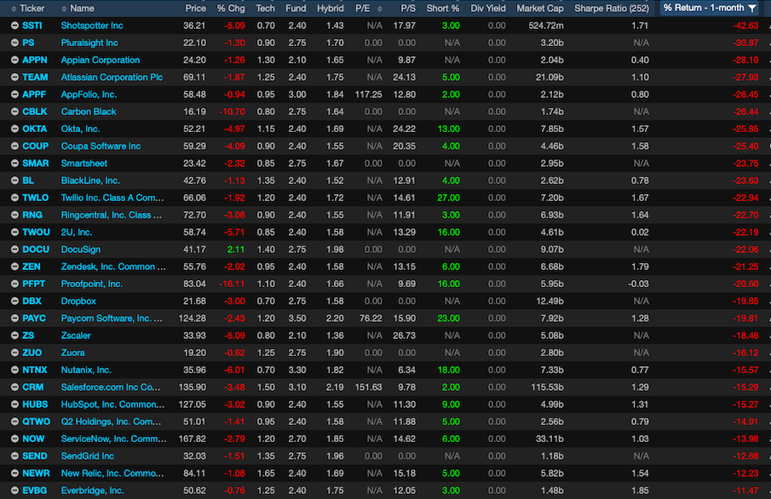Click the Tech column header

coord(265,9)
